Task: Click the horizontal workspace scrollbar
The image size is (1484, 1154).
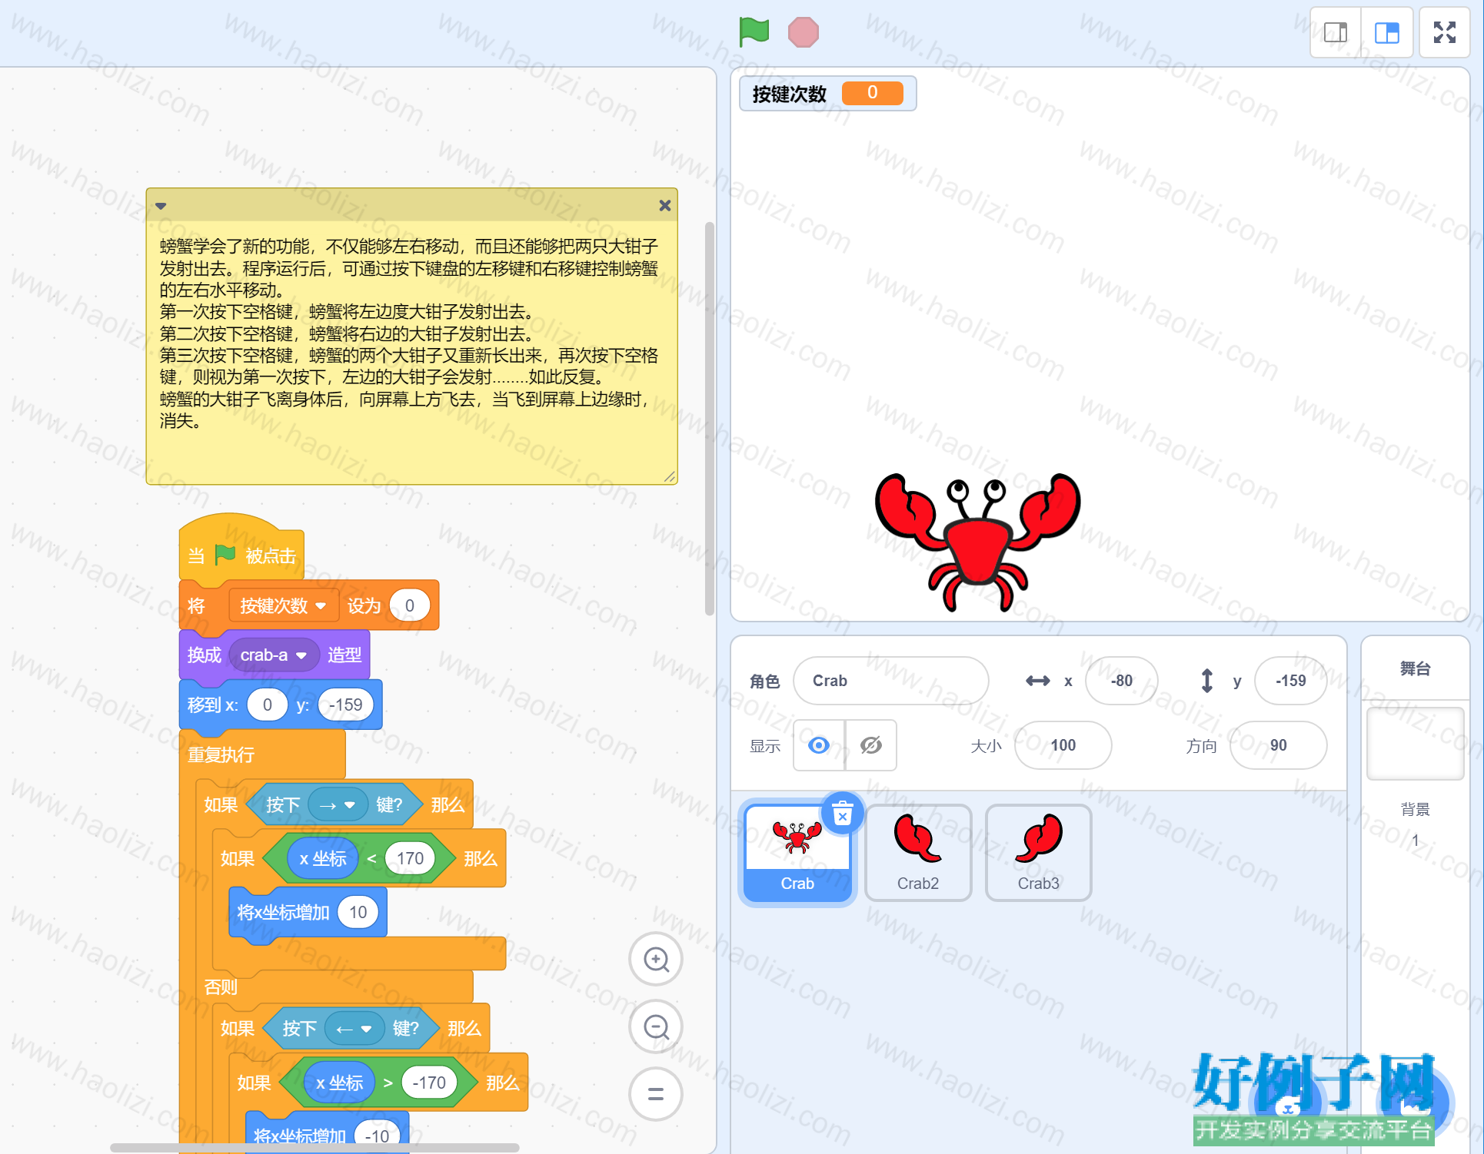Action: click(x=314, y=1147)
